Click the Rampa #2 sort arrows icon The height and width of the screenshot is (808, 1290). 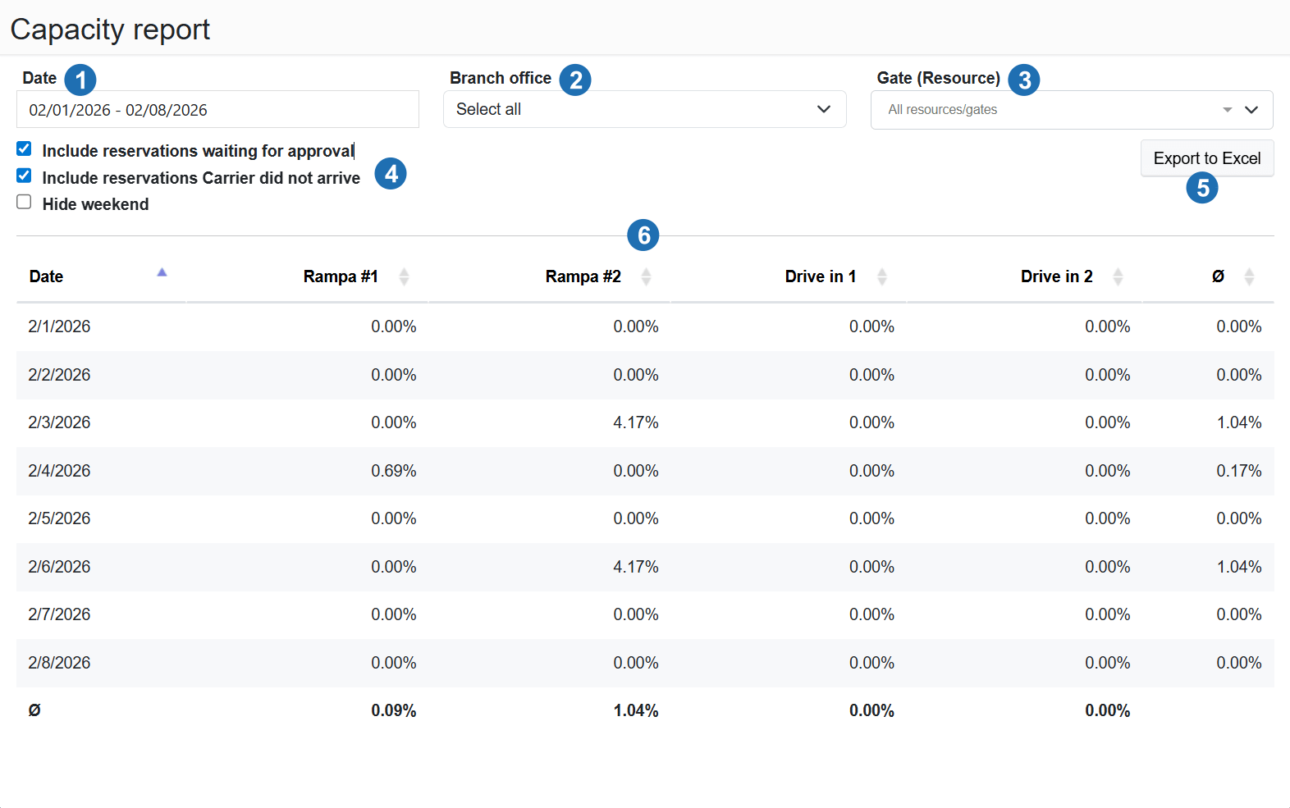(x=646, y=276)
